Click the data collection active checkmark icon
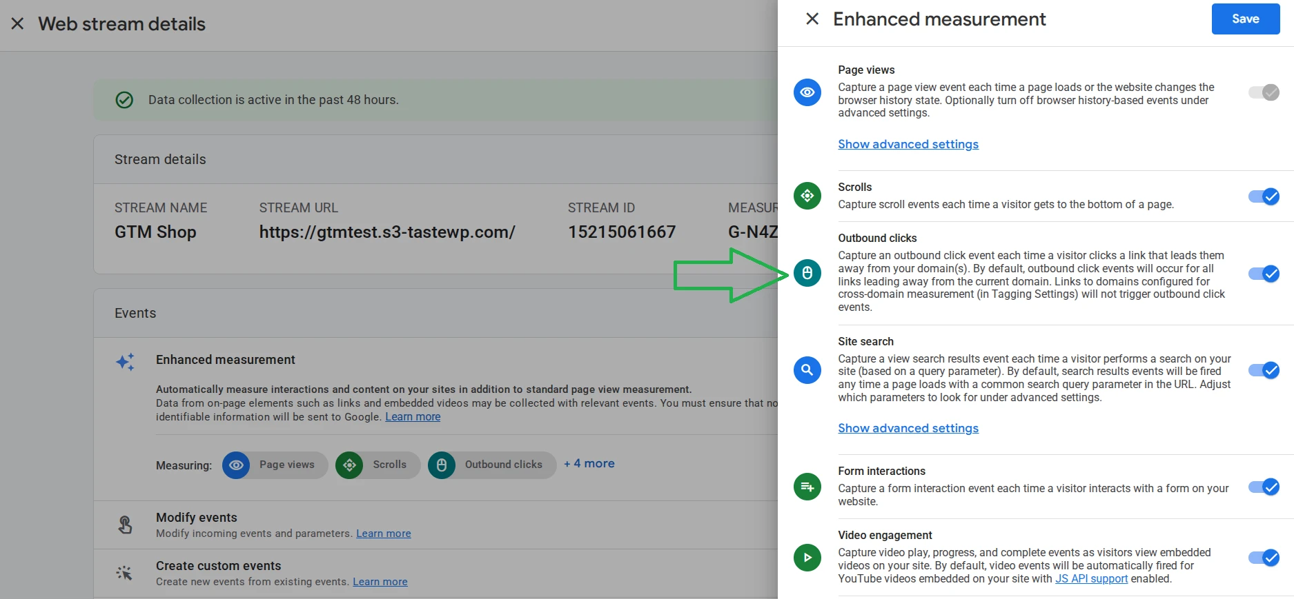The height and width of the screenshot is (599, 1294). coord(124,100)
